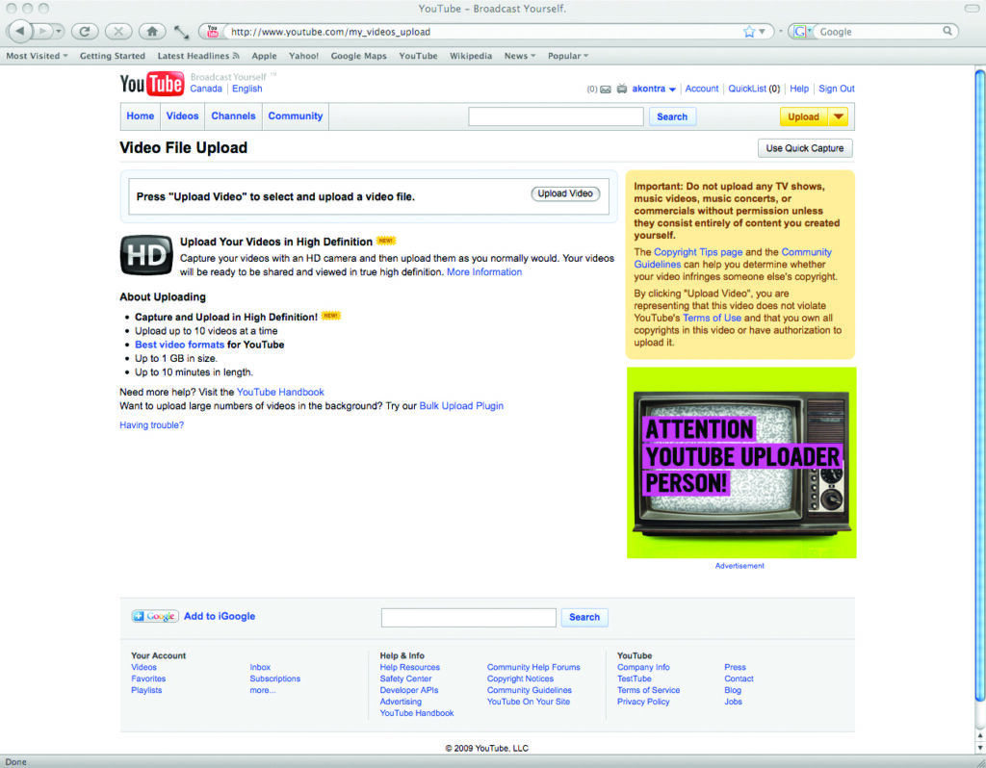Expand the News bookmarks folder

(519, 56)
